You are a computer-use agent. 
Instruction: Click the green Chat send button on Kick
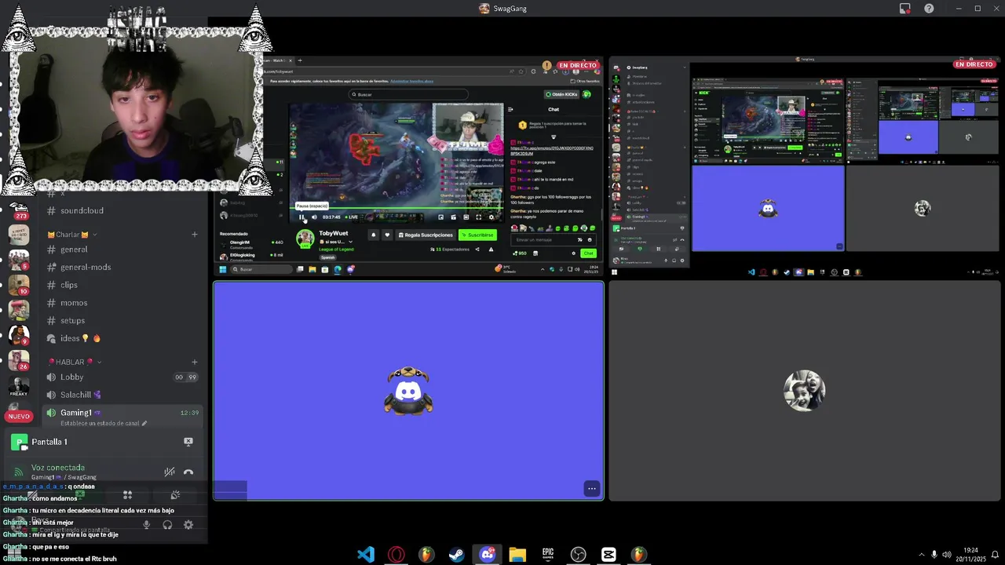click(588, 253)
